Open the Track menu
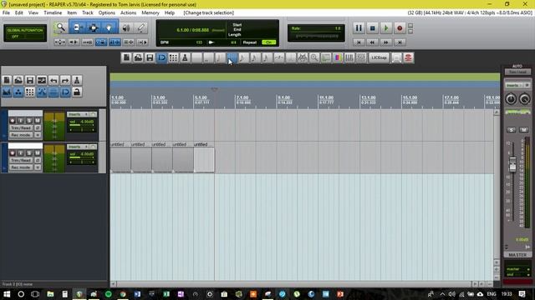Image resolution: width=535 pixels, height=300 pixels. [x=87, y=12]
